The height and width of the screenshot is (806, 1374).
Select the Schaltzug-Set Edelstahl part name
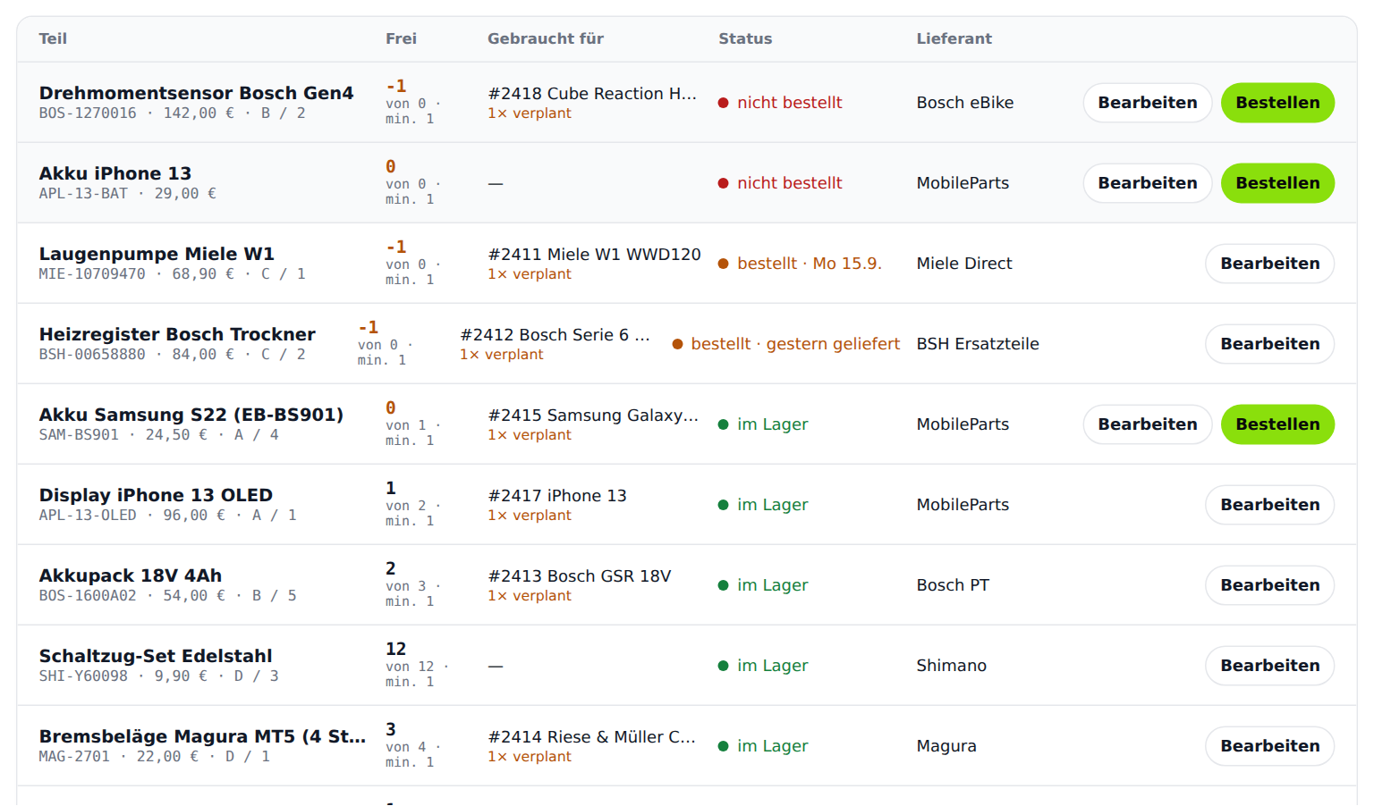pyautogui.click(x=156, y=656)
